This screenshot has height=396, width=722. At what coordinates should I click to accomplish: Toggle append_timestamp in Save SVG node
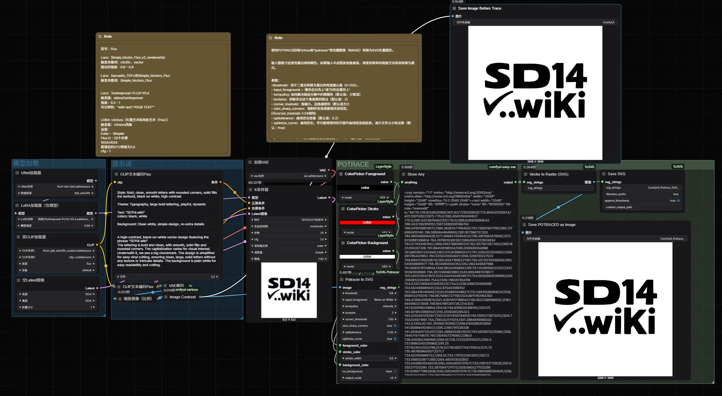point(678,201)
